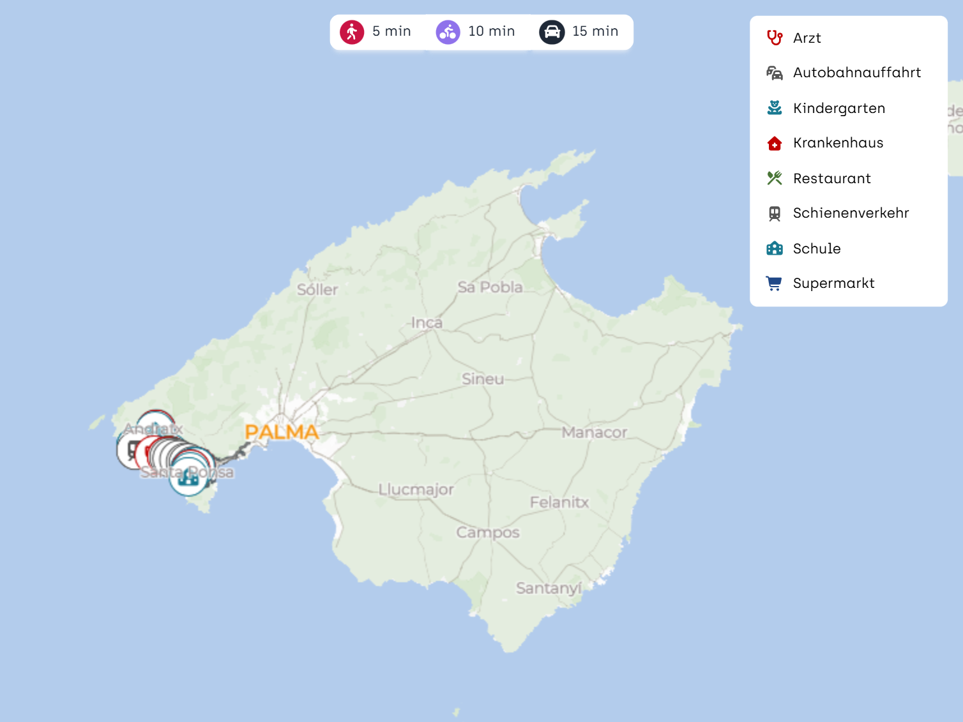Click the Santanyí town label
This screenshot has width=963, height=722.
549,588
